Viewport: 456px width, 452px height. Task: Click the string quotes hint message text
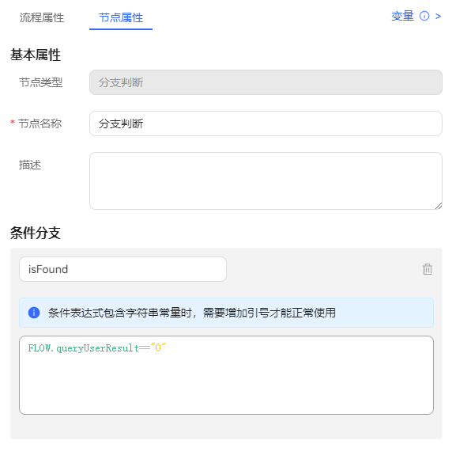pyautogui.click(x=192, y=313)
